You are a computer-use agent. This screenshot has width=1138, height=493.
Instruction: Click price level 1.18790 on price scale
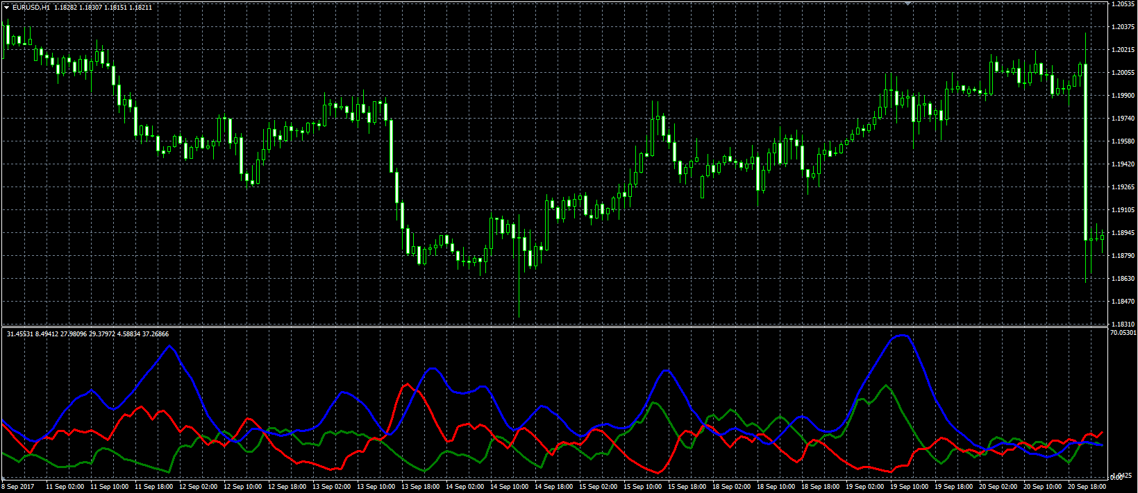[1123, 256]
